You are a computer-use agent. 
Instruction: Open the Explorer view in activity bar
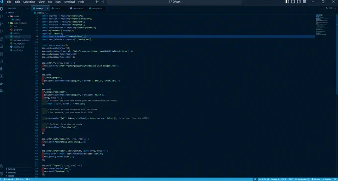2,9
